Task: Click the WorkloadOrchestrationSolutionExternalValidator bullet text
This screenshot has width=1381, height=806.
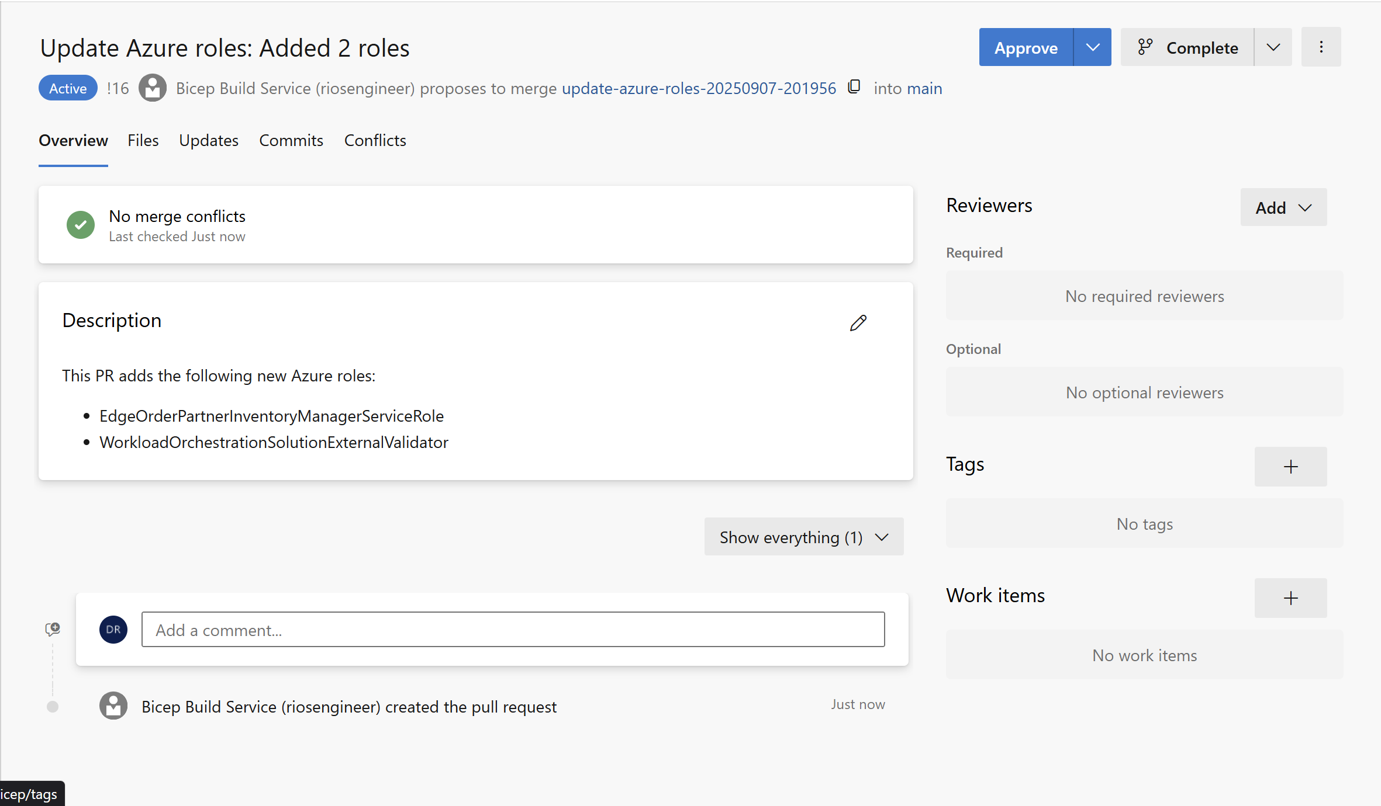Action: tap(274, 442)
